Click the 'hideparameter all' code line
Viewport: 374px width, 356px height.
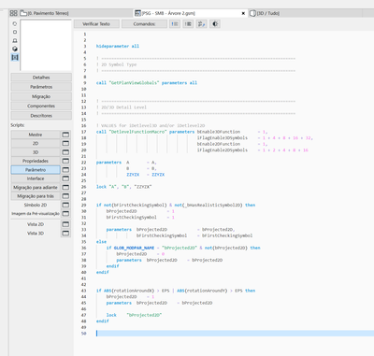click(x=118, y=46)
